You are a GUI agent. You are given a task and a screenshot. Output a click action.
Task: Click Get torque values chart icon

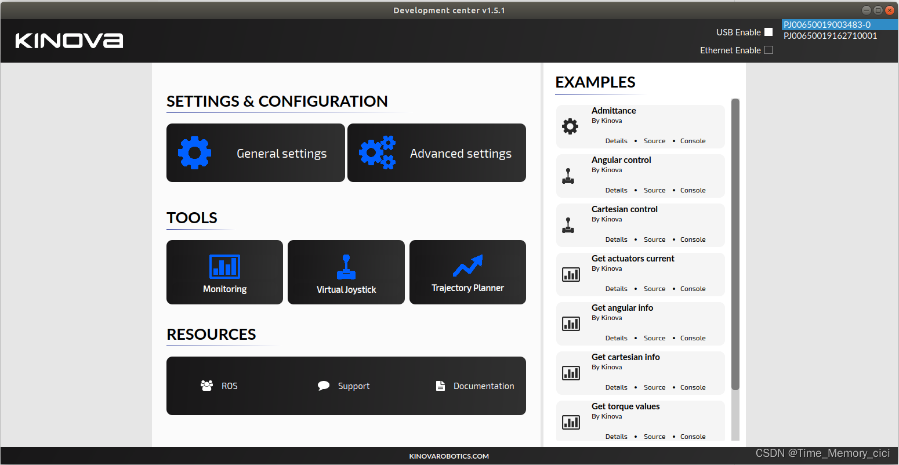pos(571,422)
